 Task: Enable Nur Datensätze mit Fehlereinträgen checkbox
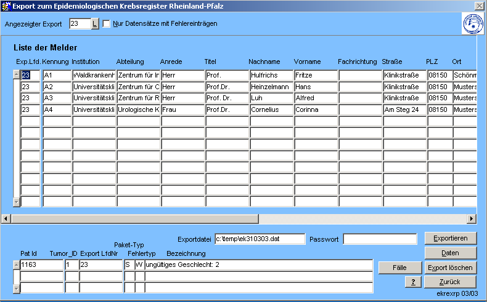[107, 24]
